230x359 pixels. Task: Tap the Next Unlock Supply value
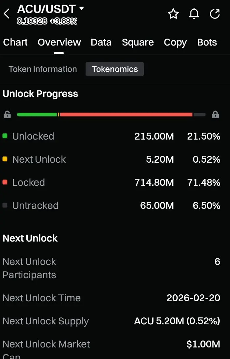click(177, 321)
